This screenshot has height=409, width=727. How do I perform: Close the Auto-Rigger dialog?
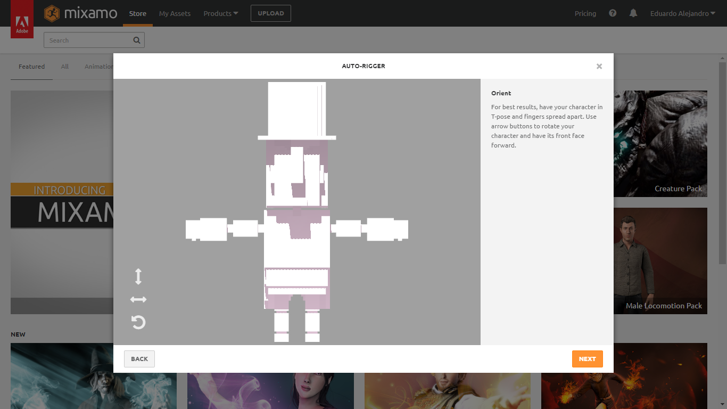pos(599,67)
